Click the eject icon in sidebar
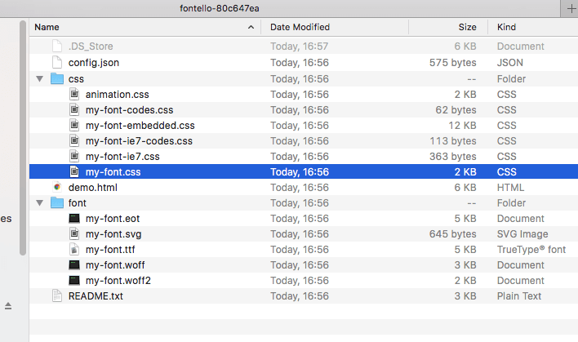The height and width of the screenshot is (342, 578). click(x=8, y=306)
